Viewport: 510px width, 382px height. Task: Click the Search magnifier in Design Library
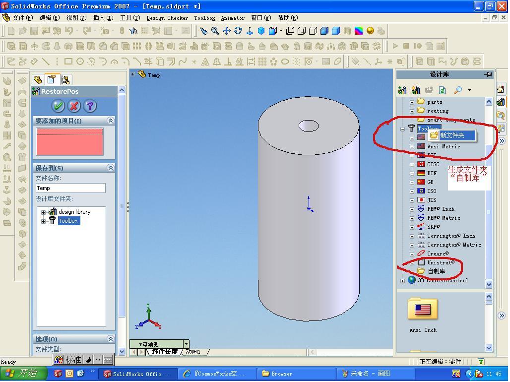[x=458, y=90]
